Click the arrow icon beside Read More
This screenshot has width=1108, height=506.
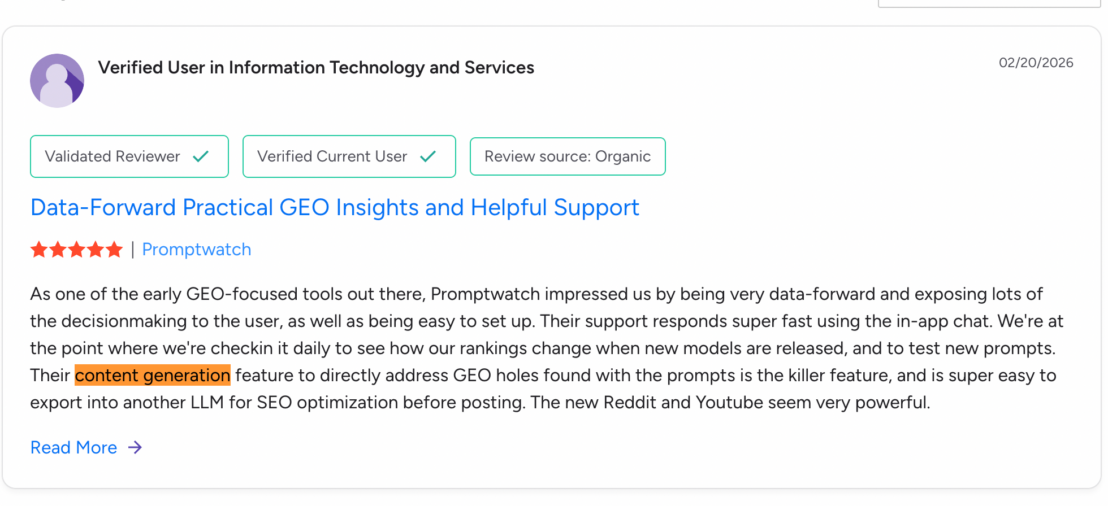click(x=135, y=447)
